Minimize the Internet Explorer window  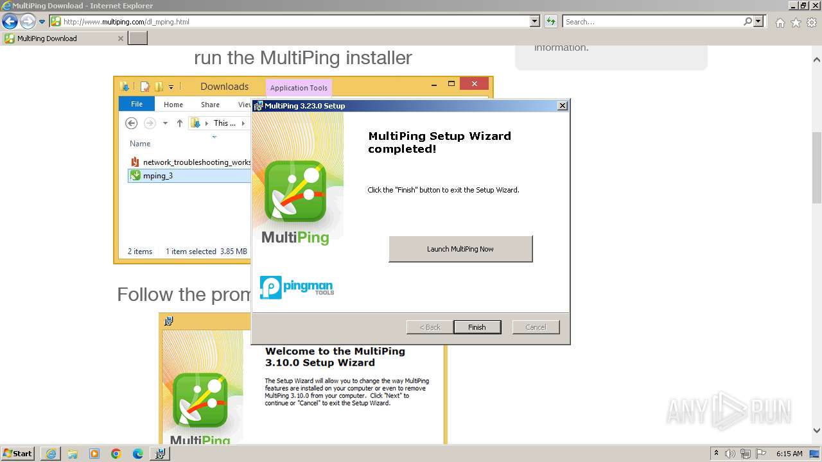pos(793,6)
